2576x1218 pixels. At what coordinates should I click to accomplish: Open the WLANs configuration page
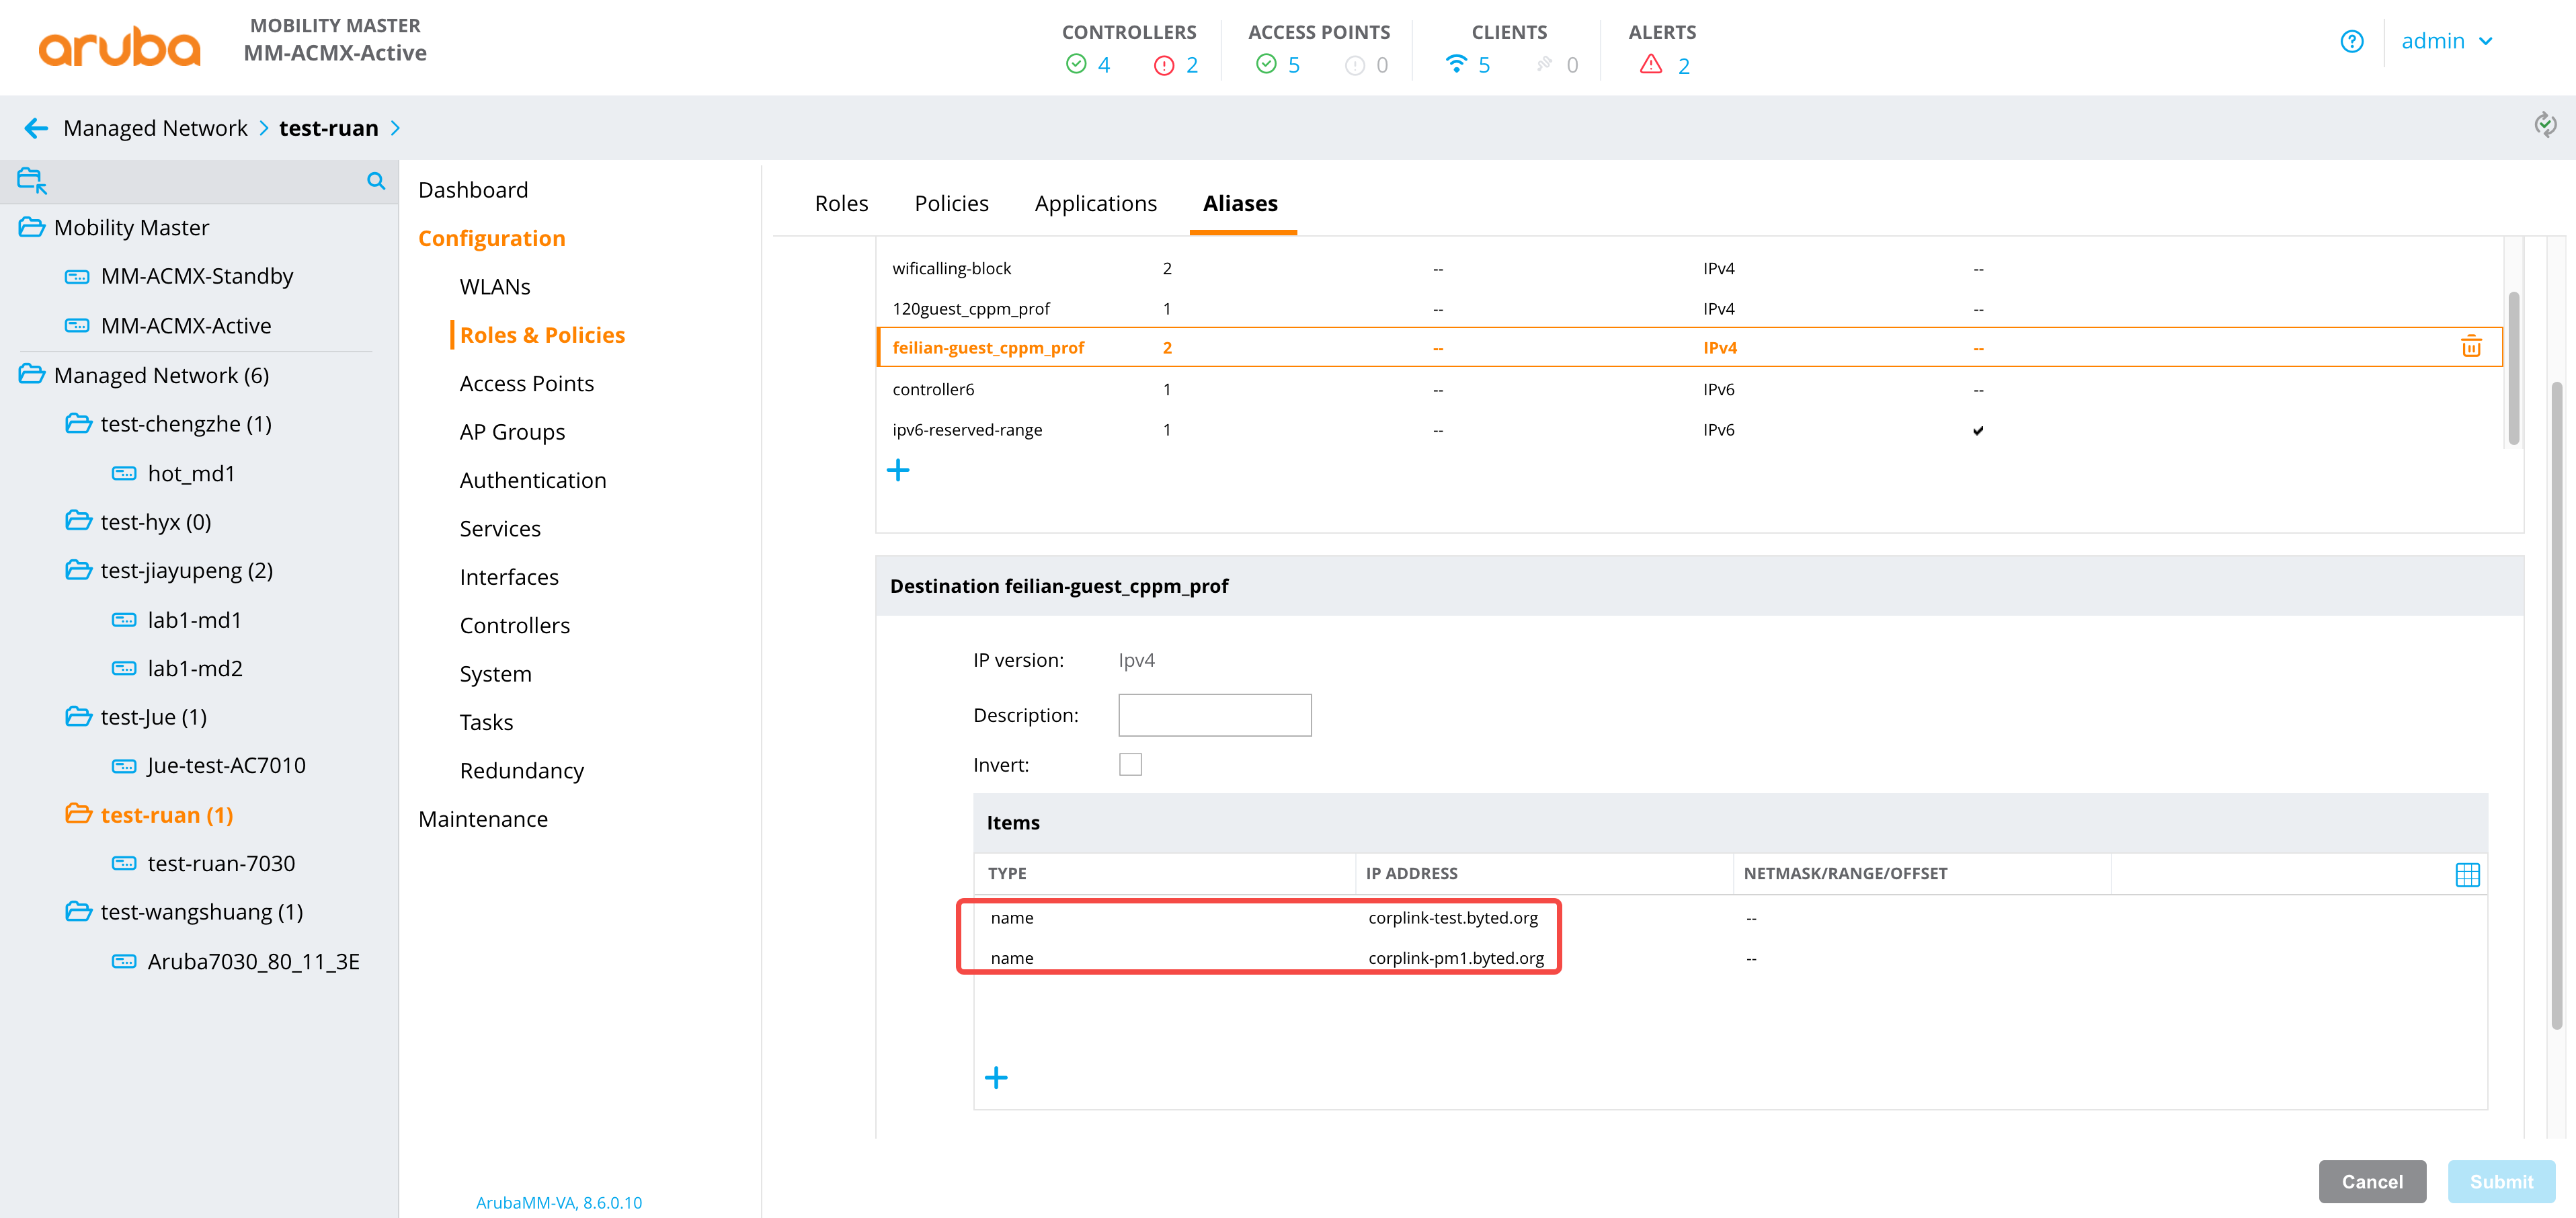[x=495, y=287]
